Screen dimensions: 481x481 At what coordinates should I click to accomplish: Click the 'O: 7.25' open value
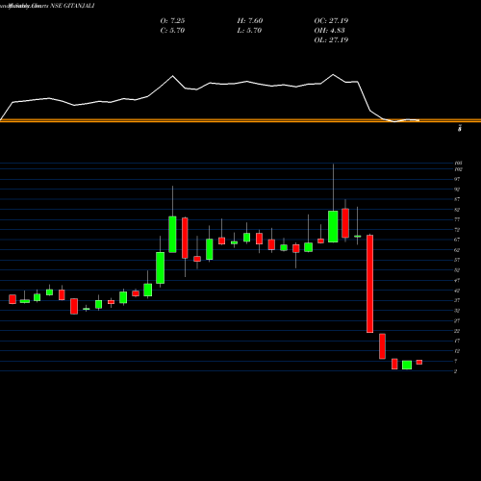[172, 21]
